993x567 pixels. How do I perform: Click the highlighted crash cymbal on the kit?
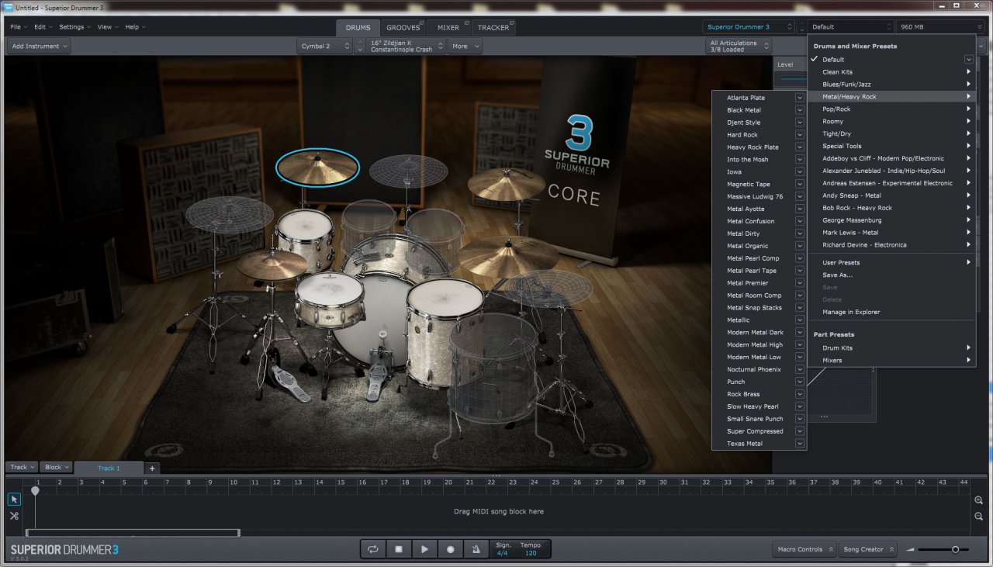click(x=317, y=167)
